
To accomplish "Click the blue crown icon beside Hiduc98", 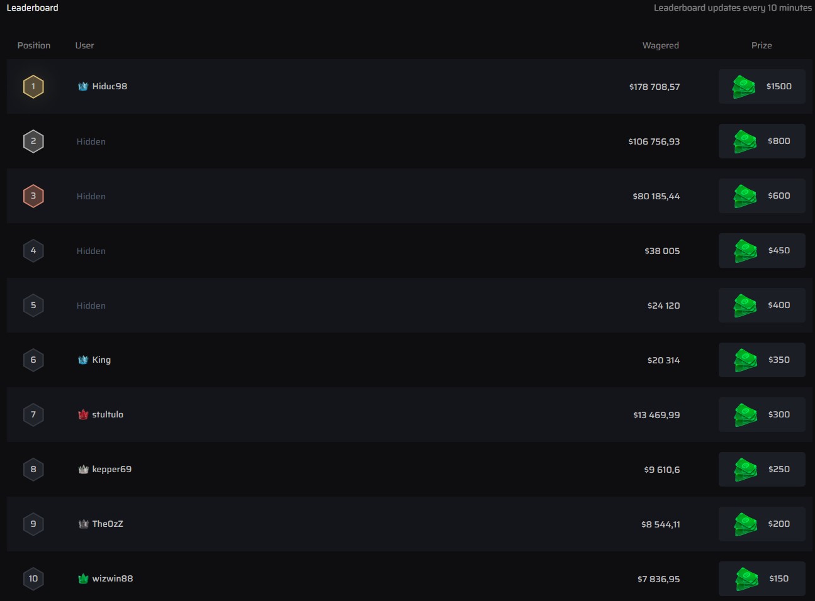I will (83, 87).
